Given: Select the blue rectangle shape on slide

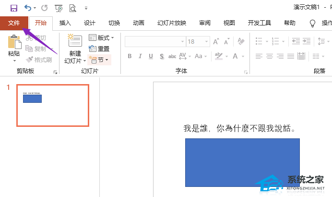Looking at the screenshot, I should [242, 163].
